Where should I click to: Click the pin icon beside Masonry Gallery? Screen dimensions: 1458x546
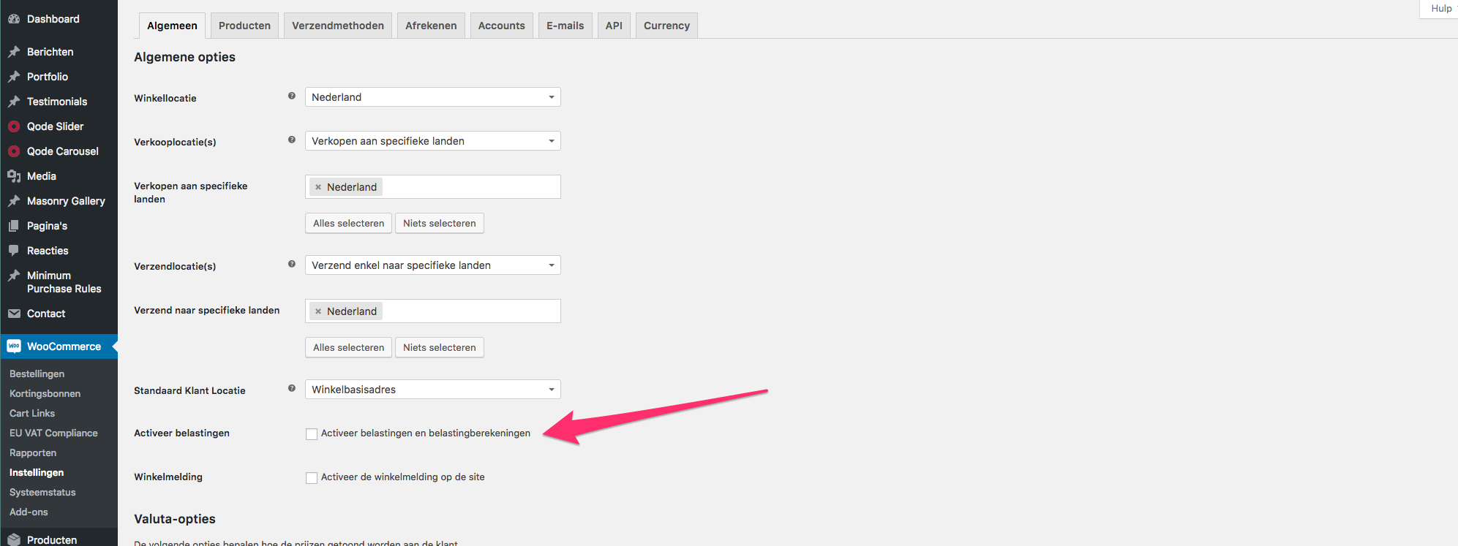click(14, 201)
